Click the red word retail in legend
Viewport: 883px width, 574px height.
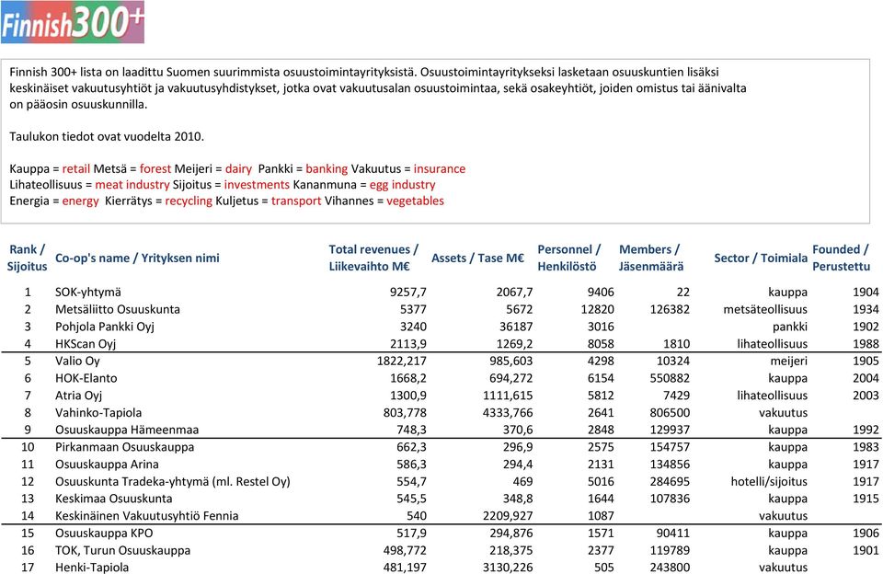76,169
